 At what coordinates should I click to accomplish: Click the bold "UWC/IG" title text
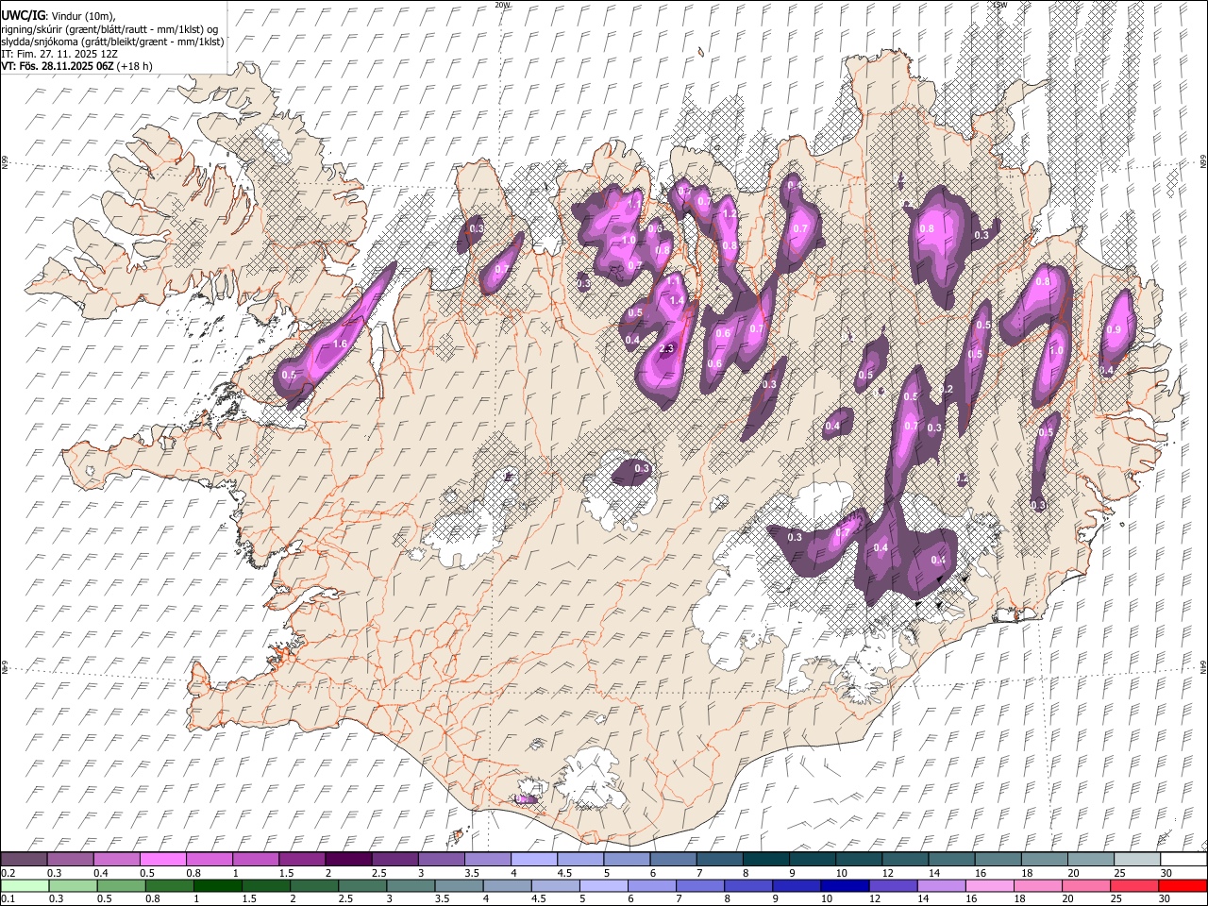(x=22, y=16)
